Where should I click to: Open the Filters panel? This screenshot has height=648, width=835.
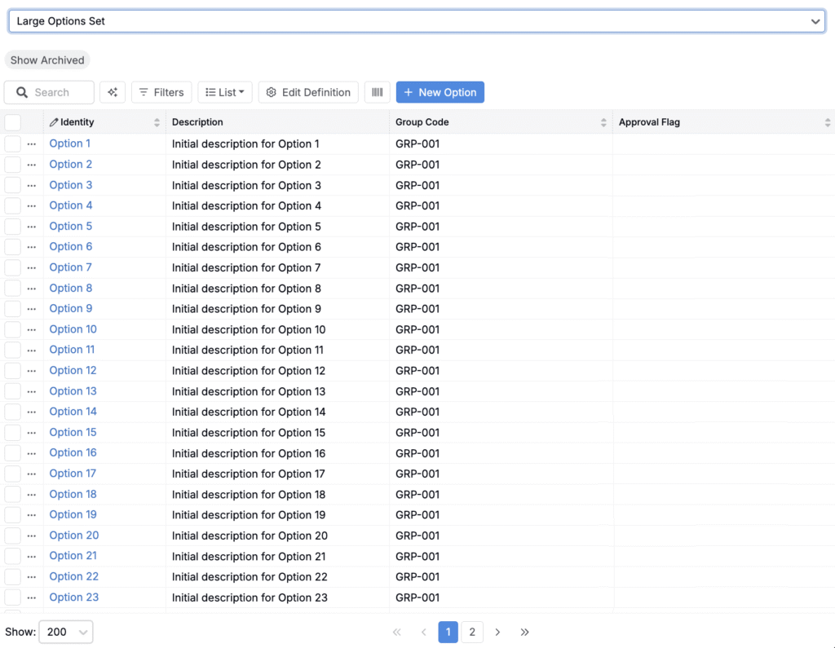coord(161,92)
